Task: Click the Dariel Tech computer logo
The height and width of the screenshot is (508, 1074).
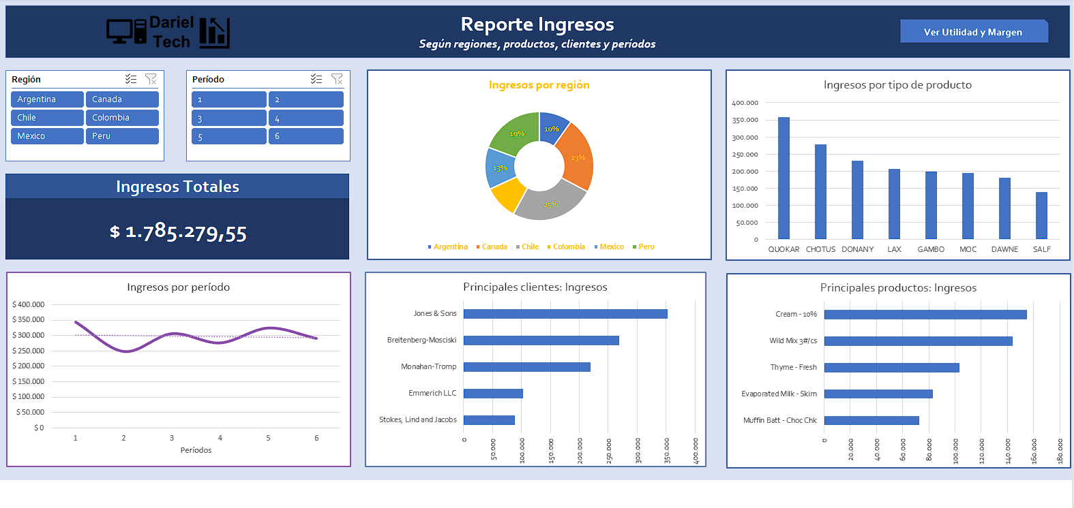Action: click(126, 31)
